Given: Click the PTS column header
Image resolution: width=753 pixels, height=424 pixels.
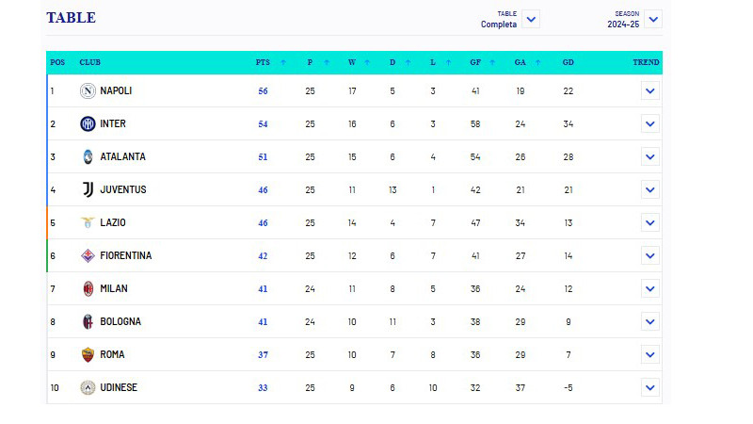Looking at the screenshot, I should pyautogui.click(x=263, y=62).
